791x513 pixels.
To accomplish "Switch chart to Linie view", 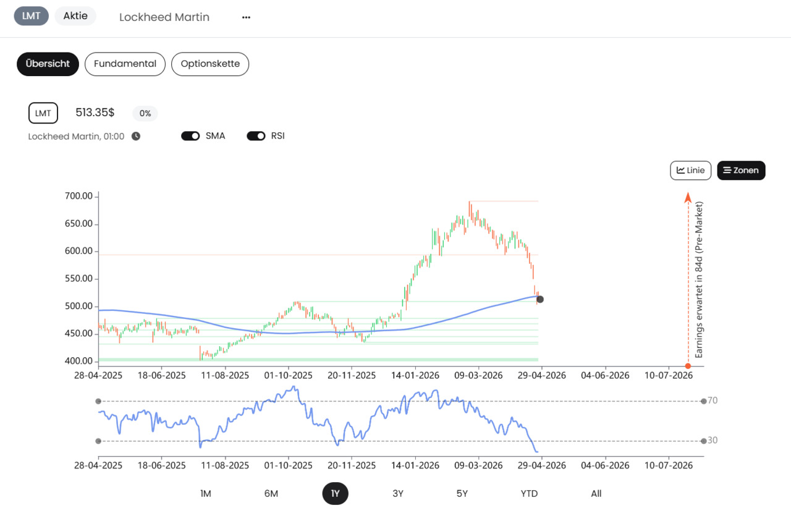I will click(691, 171).
